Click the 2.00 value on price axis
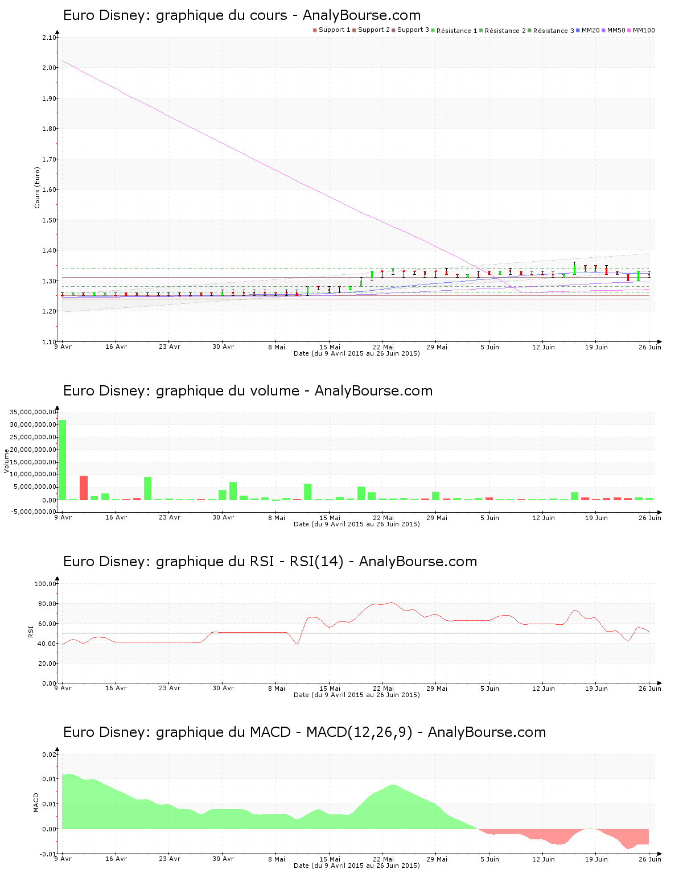This screenshot has height=882, width=683. 50,68
